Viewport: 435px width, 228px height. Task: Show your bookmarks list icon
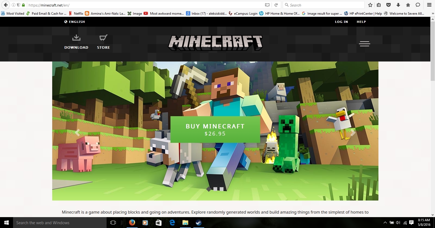click(x=379, y=5)
